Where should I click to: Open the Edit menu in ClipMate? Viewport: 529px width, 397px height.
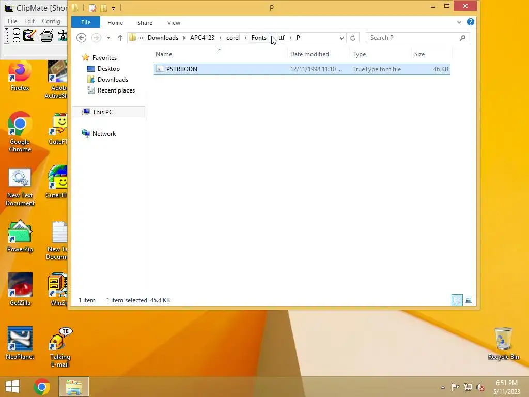click(29, 21)
